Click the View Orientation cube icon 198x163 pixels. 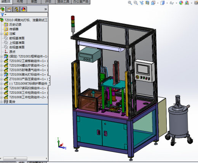click(x=153, y=3)
